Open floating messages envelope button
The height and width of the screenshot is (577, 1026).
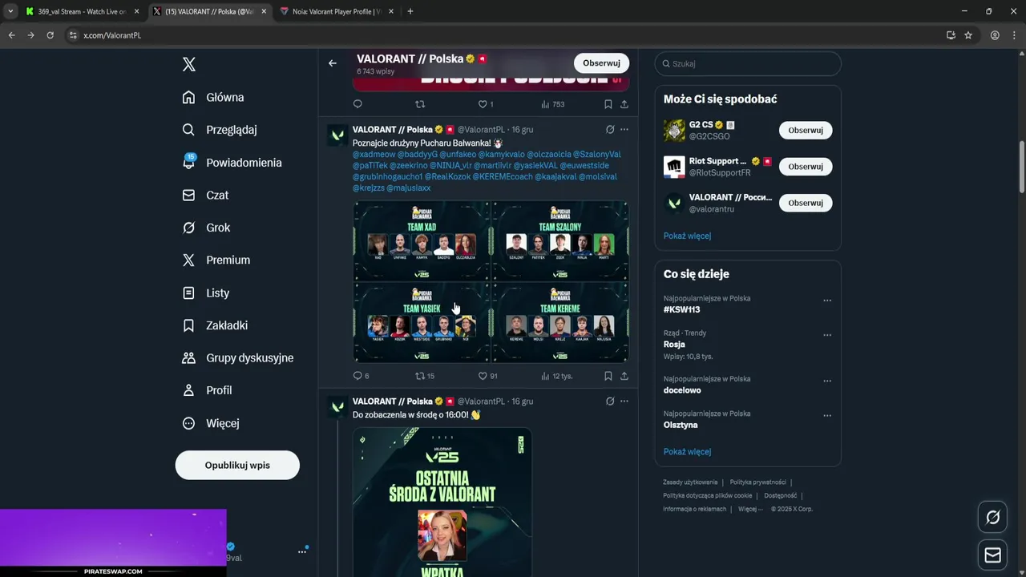pyautogui.click(x=992, y=555)
